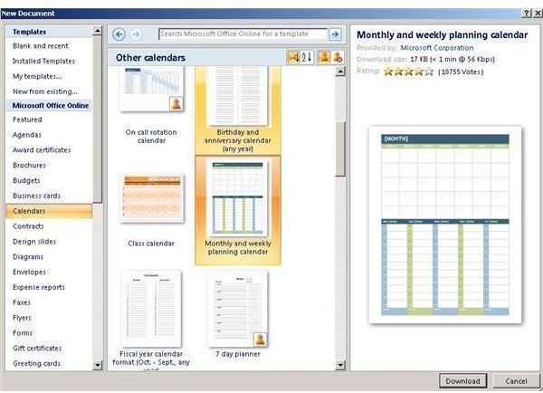
Task: Select the 7 day planner template
Action: tap(238, 314)
